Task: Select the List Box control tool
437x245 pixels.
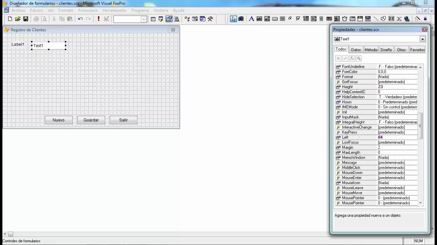Action: (x=314, y=19)
